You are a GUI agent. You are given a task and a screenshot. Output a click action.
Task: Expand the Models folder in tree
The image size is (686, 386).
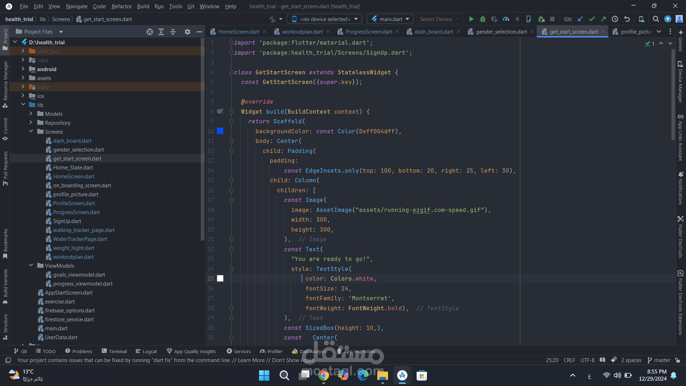point(31,114)
